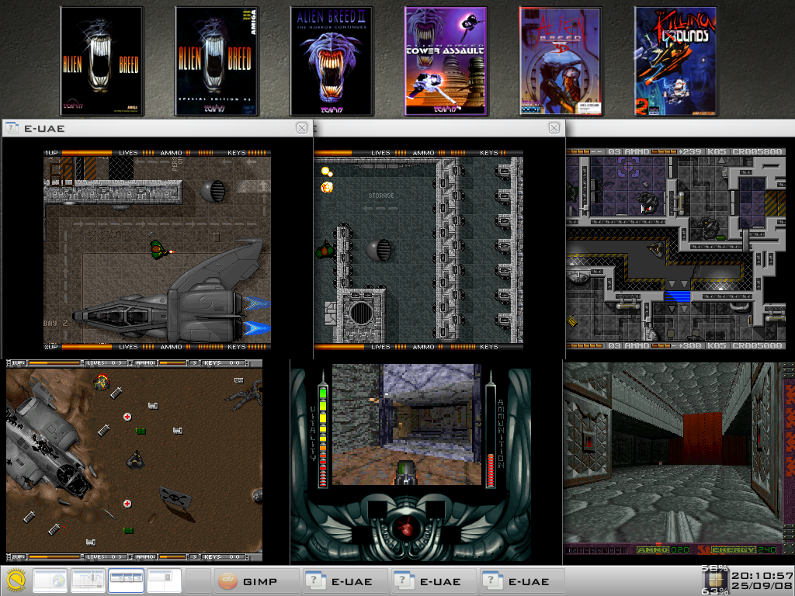Switch to the fourth workspace in the pager
The image size is (795, 596).
pyautogui.click(x=164, y=580)
